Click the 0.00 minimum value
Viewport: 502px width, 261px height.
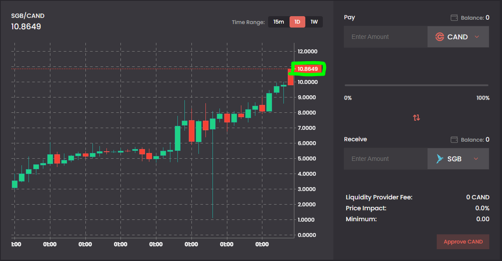click(483, 219)
